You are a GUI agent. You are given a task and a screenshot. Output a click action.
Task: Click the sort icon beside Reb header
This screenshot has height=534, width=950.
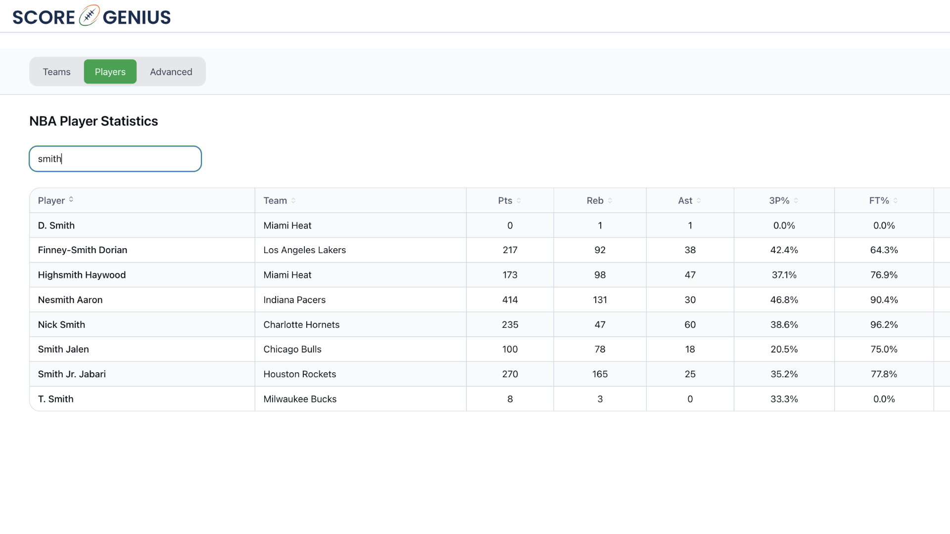coord(610,200)
